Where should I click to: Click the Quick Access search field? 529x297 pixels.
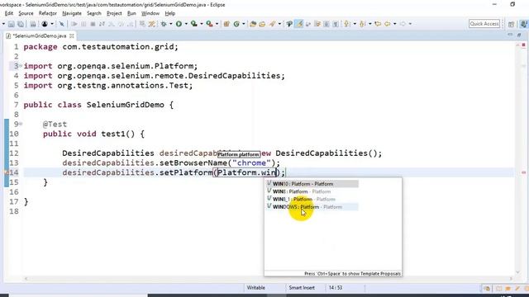pos(484,24)
